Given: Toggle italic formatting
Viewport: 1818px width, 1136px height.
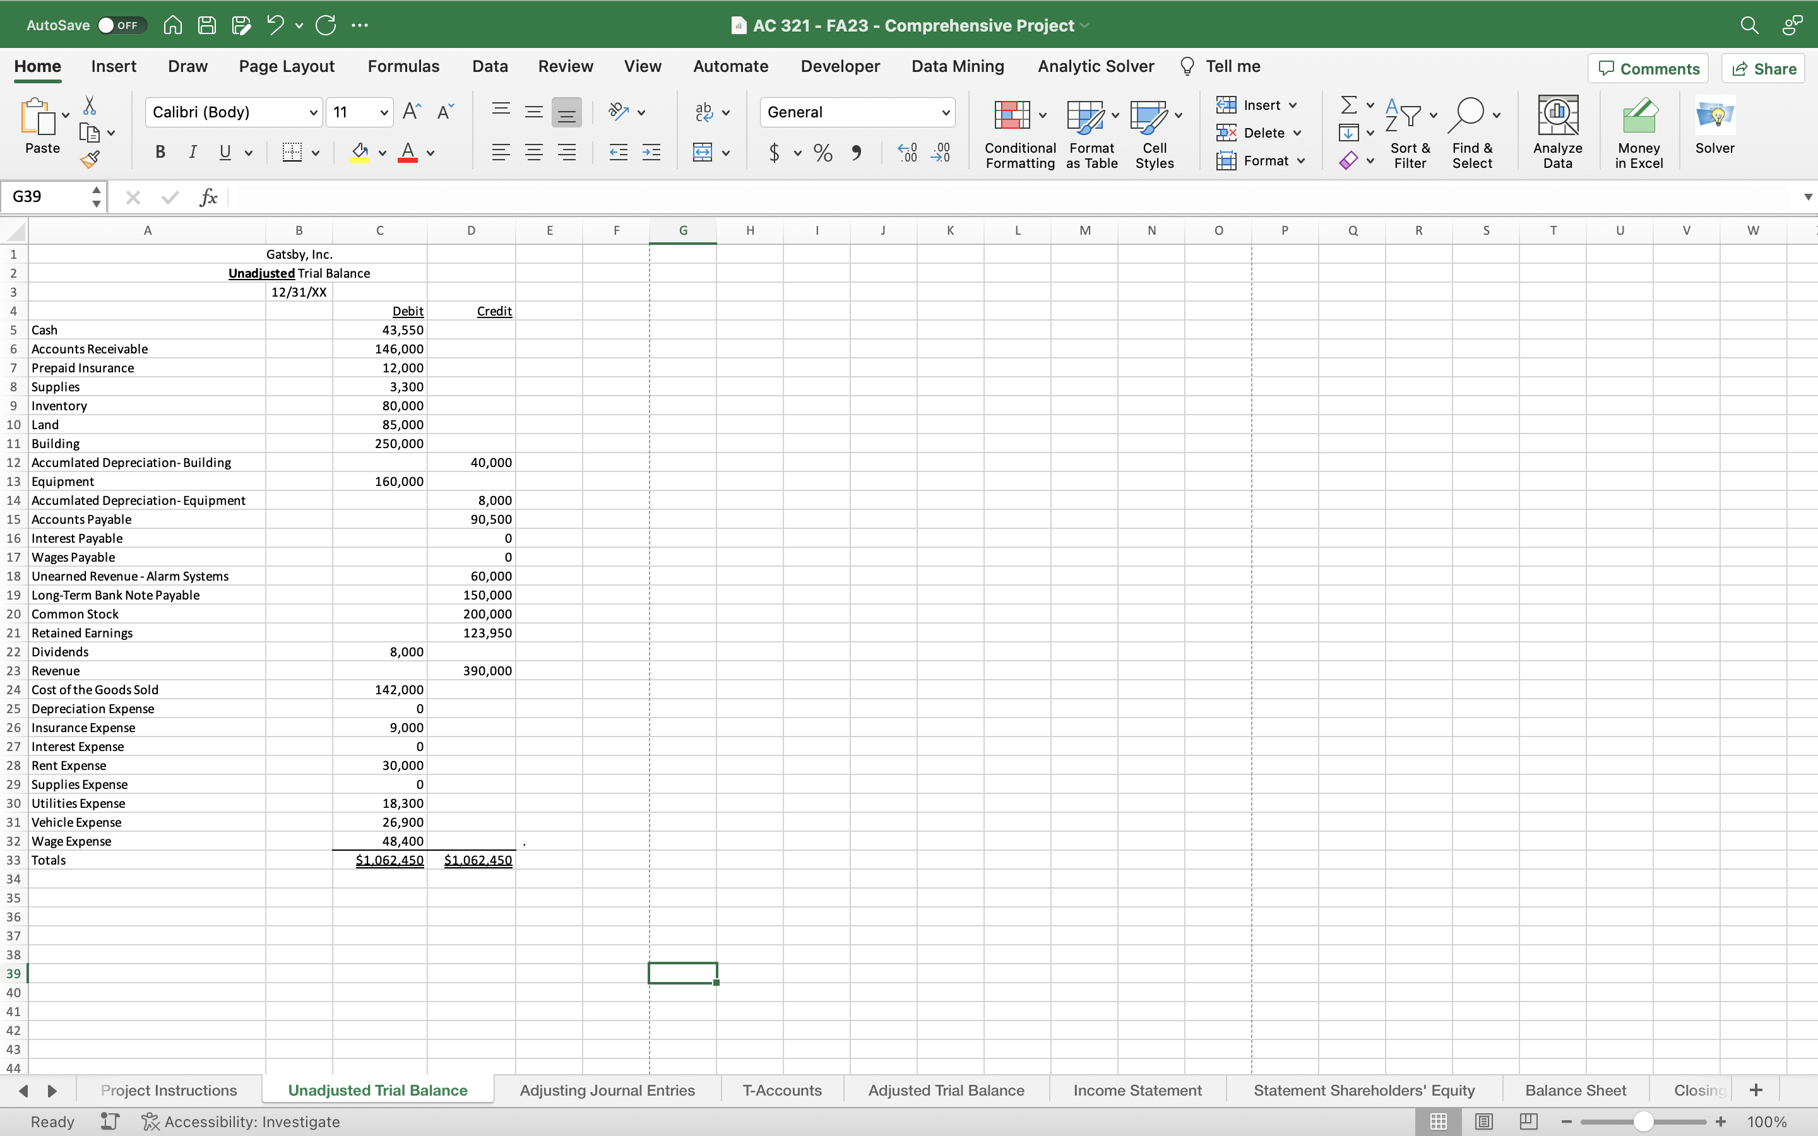Looking at the screenshot, I should point(193,153).
